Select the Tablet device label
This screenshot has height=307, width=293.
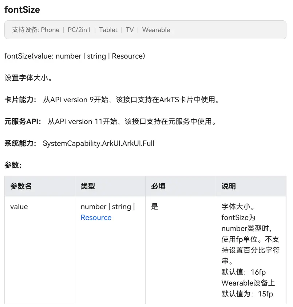(x=108, y=30)
